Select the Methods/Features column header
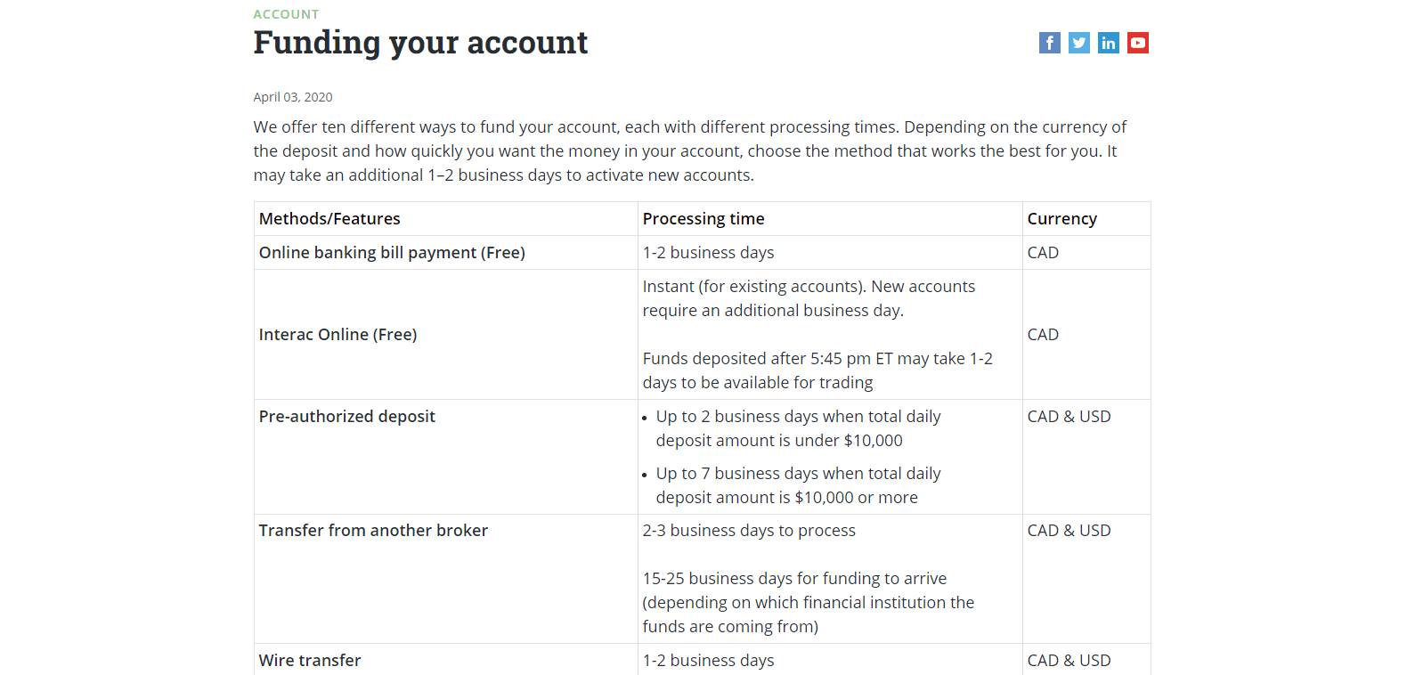This screenshot has width=1407, height=675. click(x=329, y=218)
